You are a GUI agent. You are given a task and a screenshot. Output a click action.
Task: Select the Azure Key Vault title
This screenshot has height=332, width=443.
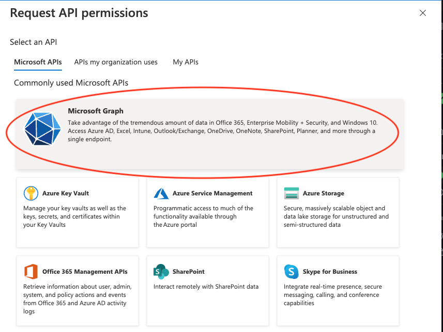[66, 193]
